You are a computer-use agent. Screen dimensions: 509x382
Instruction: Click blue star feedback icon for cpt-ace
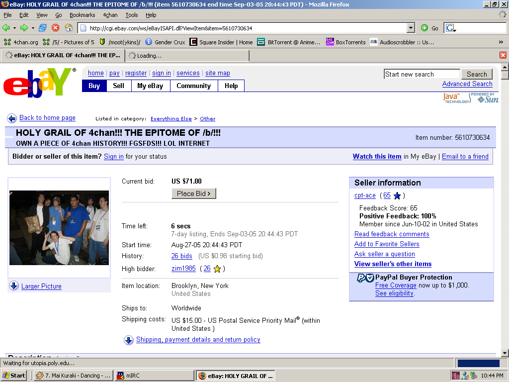(397, 195)
